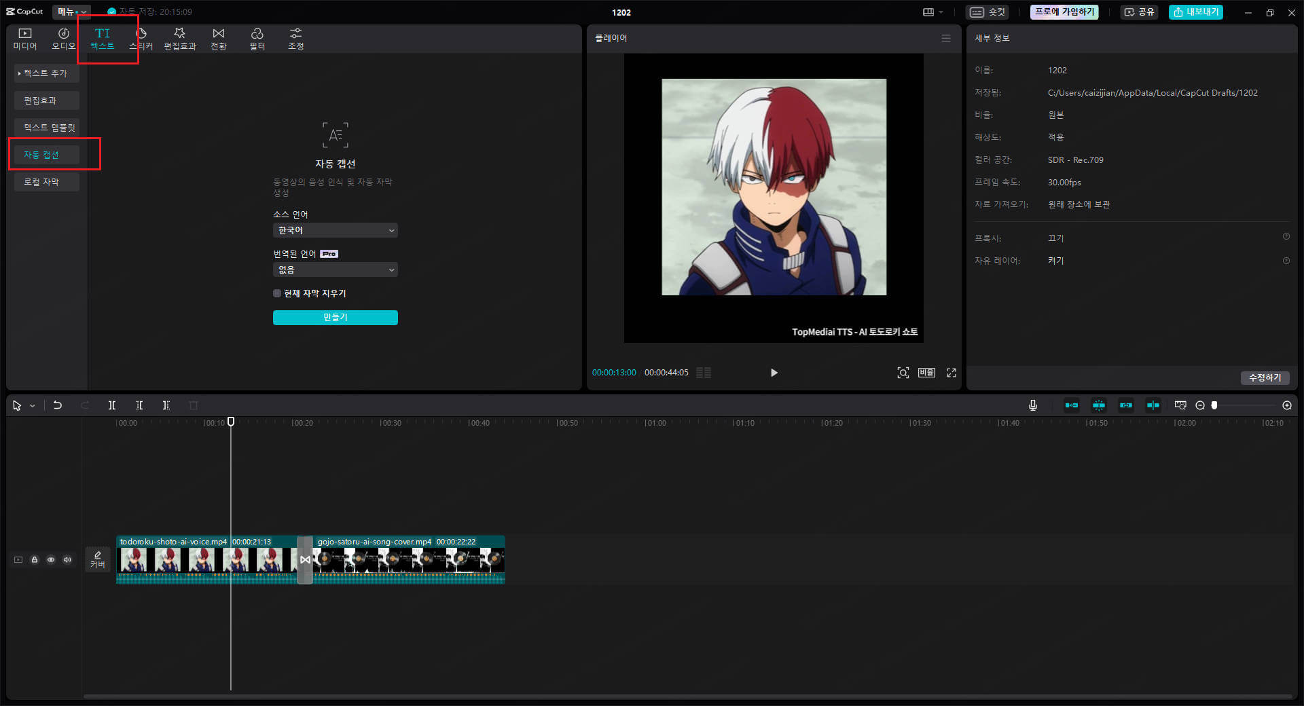Click the 자유 레이어 info help icon
The image size is (1304, 706).
pyautogui.click(x=1286, y=261)
